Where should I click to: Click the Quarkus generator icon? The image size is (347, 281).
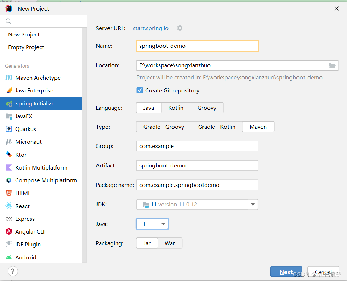coord(9,129)
